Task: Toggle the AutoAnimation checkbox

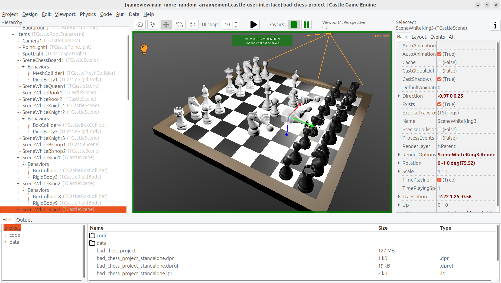Action: (x=440, y=54)
